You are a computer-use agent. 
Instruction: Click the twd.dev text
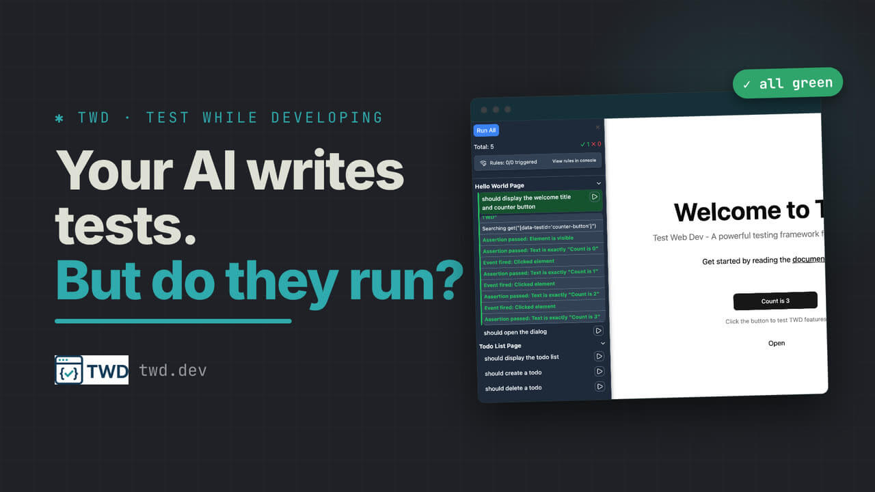[172, 370]
